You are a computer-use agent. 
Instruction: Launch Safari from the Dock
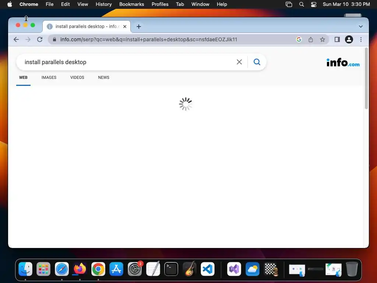[x=62, y=269]
